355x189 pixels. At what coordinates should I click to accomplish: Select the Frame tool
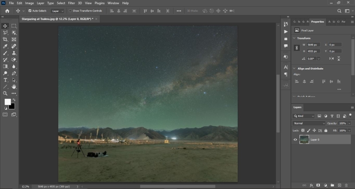pyautogui.click(x=14, y=39)
